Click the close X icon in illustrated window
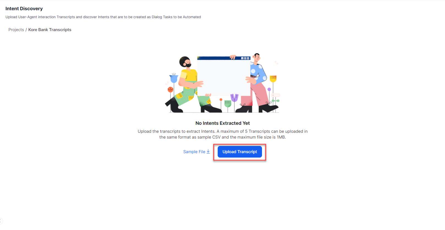Screen dimensions: 445x230 [x=248, y=58]
